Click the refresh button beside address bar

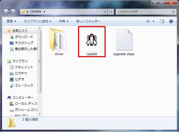[111, 12]
